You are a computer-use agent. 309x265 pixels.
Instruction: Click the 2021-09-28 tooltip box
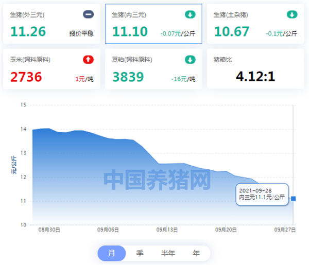coord(262,195)
